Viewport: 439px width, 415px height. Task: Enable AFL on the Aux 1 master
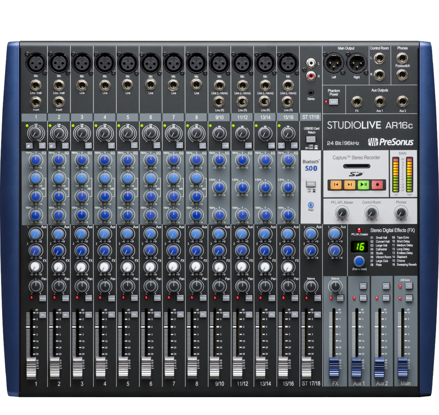point(363,286)
